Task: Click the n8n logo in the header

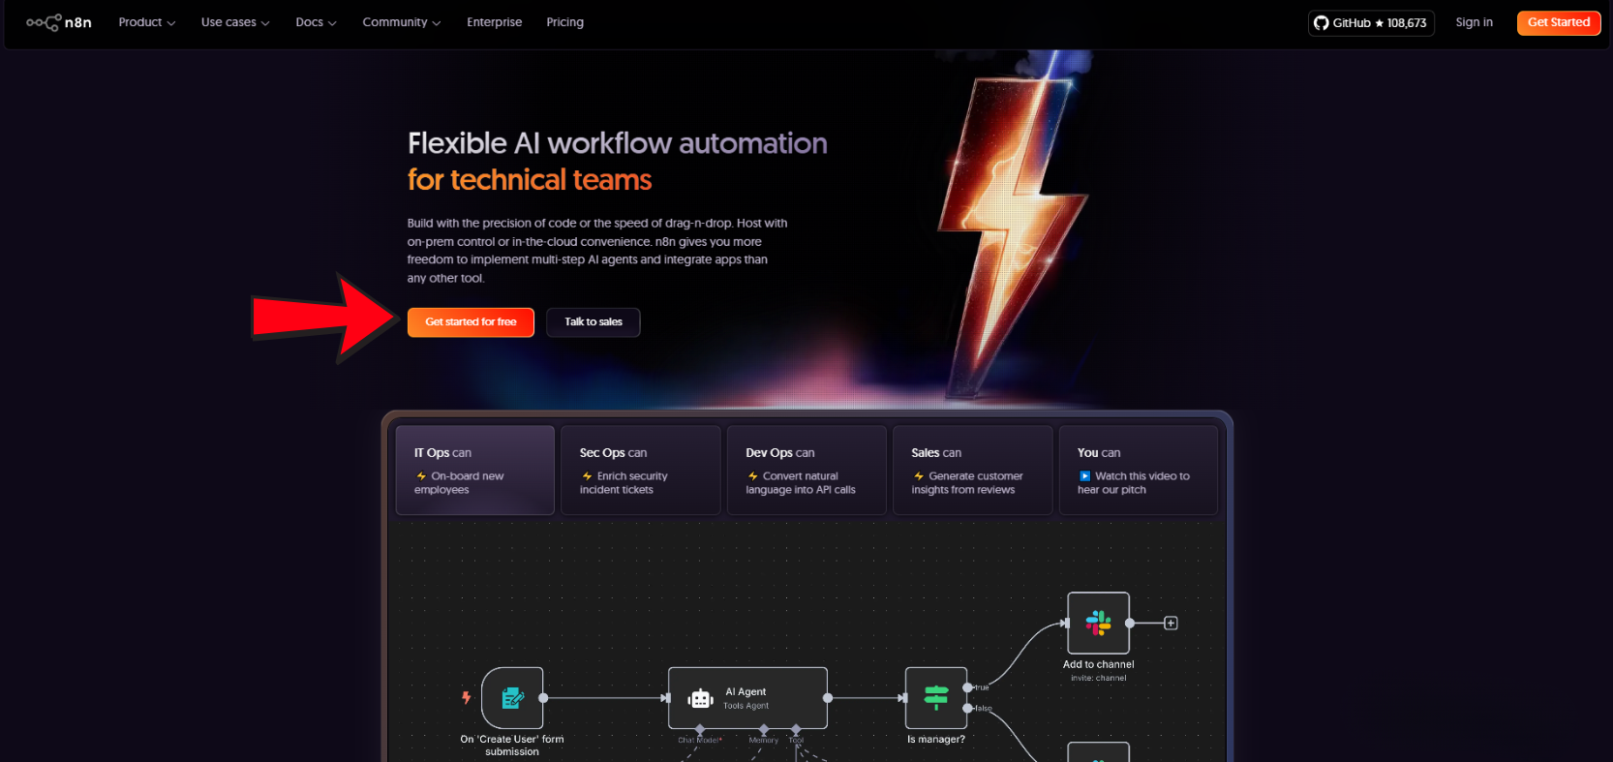Action: click(59, 22)
